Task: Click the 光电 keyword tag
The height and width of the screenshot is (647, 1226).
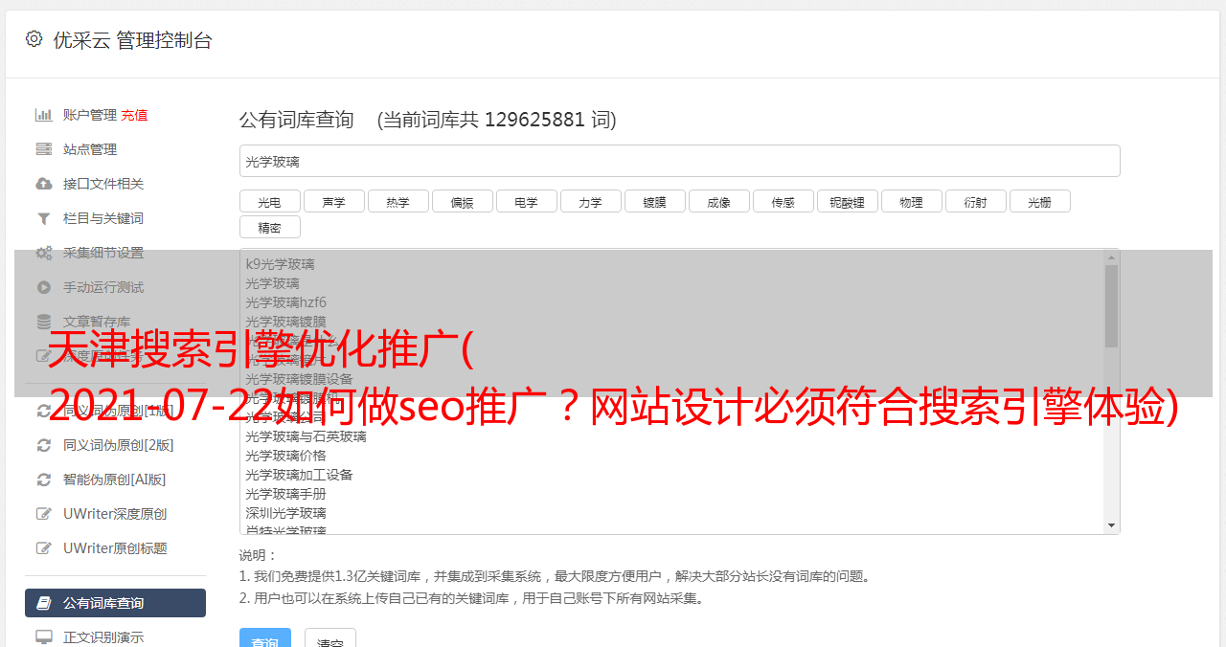Action: click(x=270, y=201)
